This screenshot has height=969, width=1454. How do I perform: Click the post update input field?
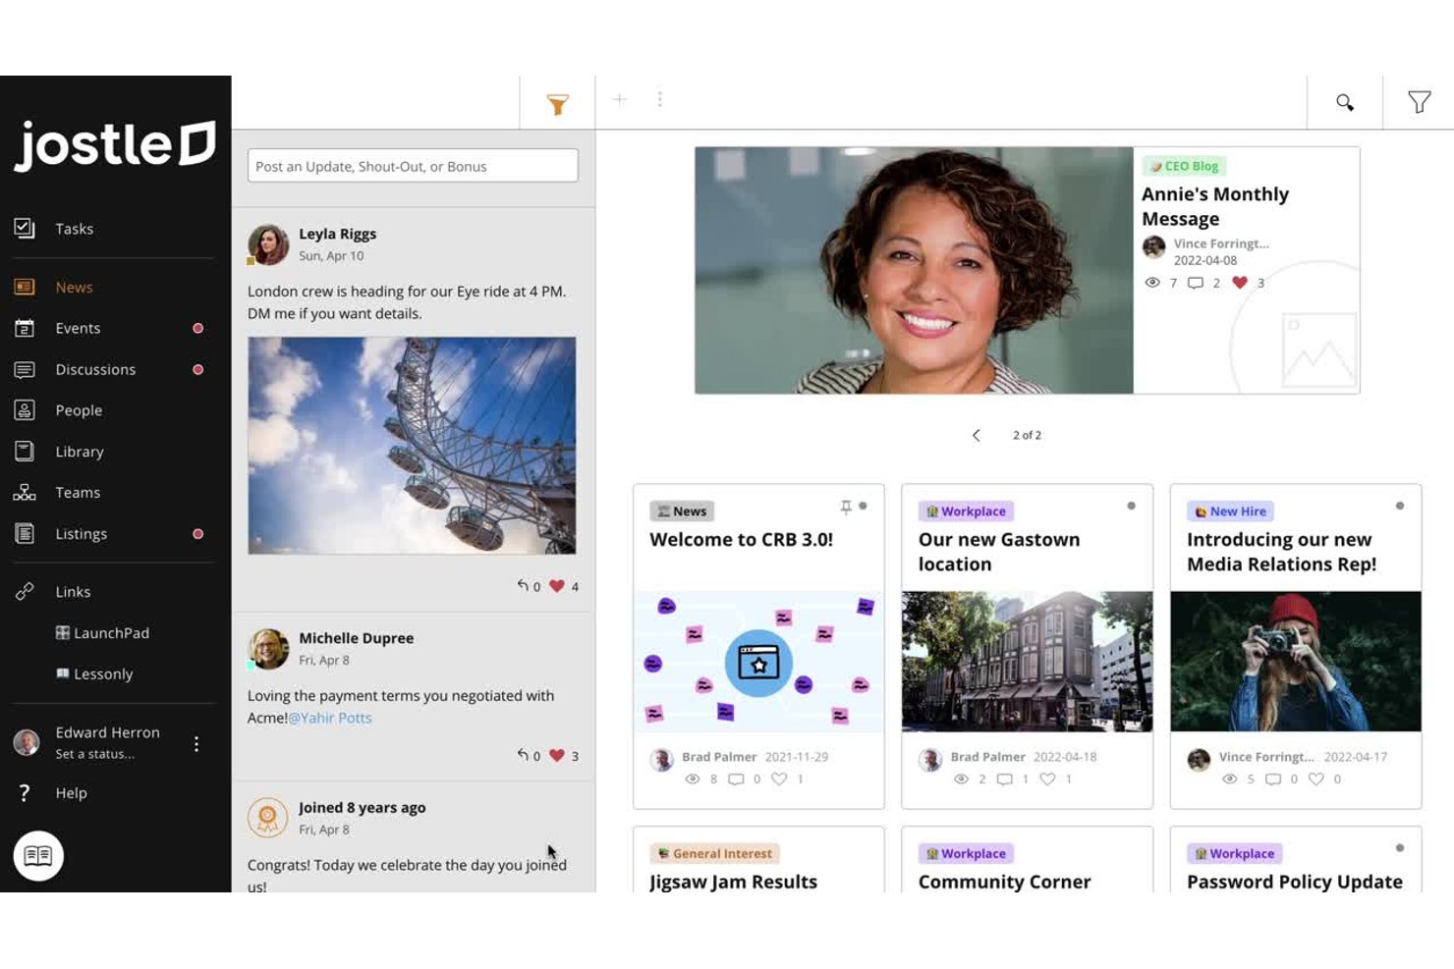coord(413,166)
